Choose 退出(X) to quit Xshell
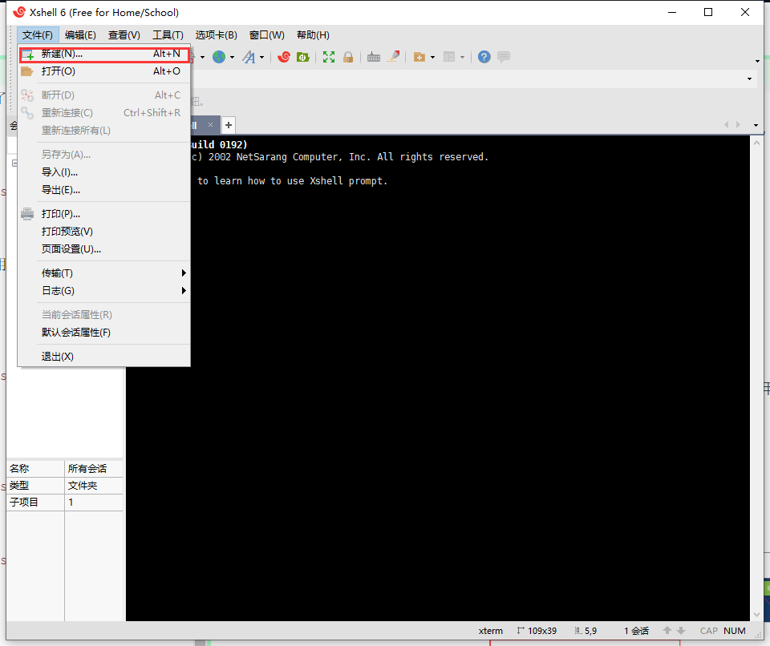Image resolution: width=770 pixels, height=646 pixels. [103, 357]
